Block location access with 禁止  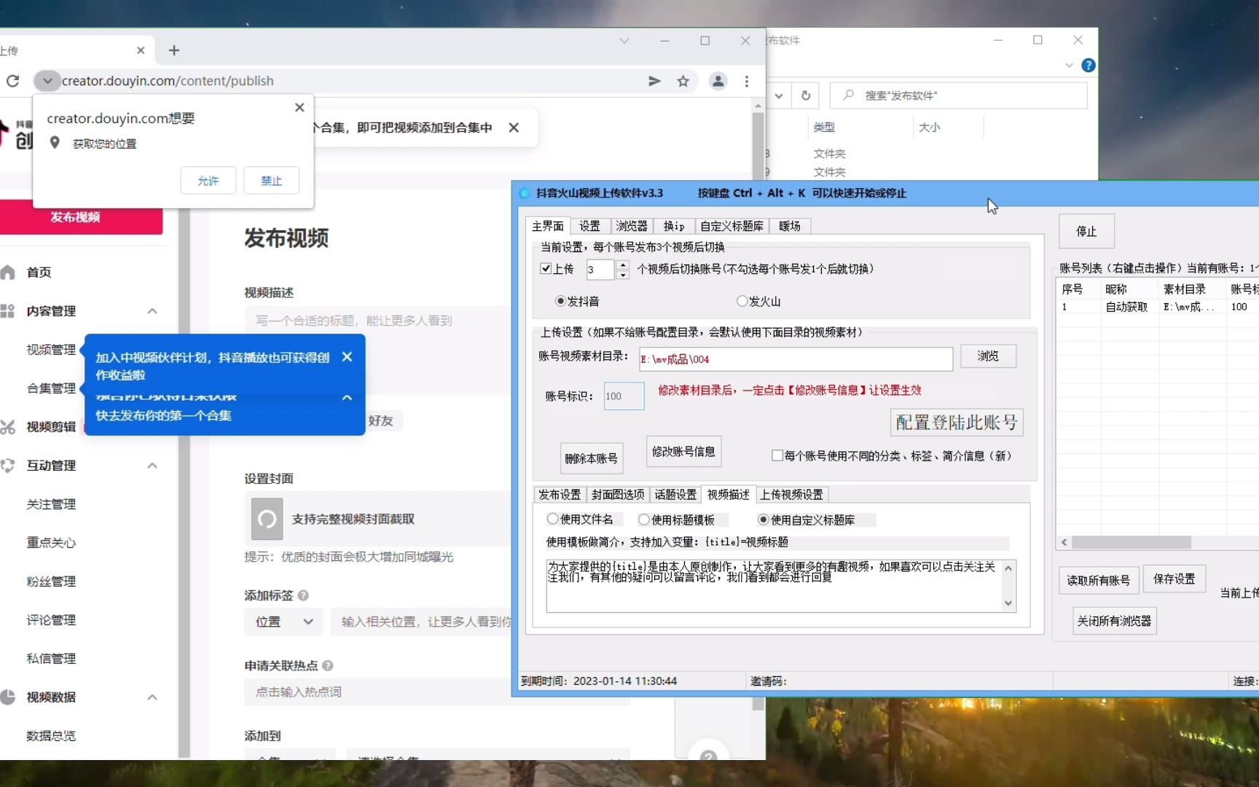[271, 181]
